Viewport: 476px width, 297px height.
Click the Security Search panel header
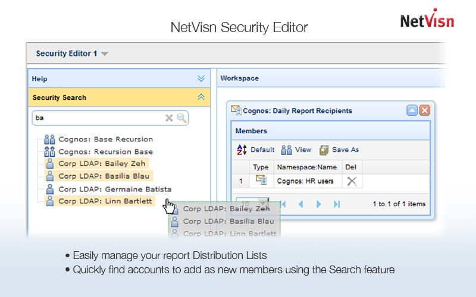[x=119, y=97]
